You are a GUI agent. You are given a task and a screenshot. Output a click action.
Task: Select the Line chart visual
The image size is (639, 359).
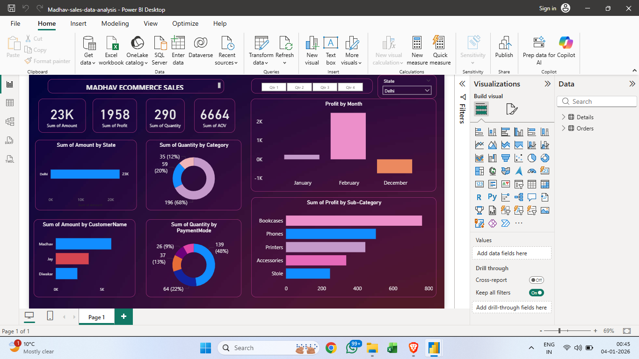[x=479, y=145]
